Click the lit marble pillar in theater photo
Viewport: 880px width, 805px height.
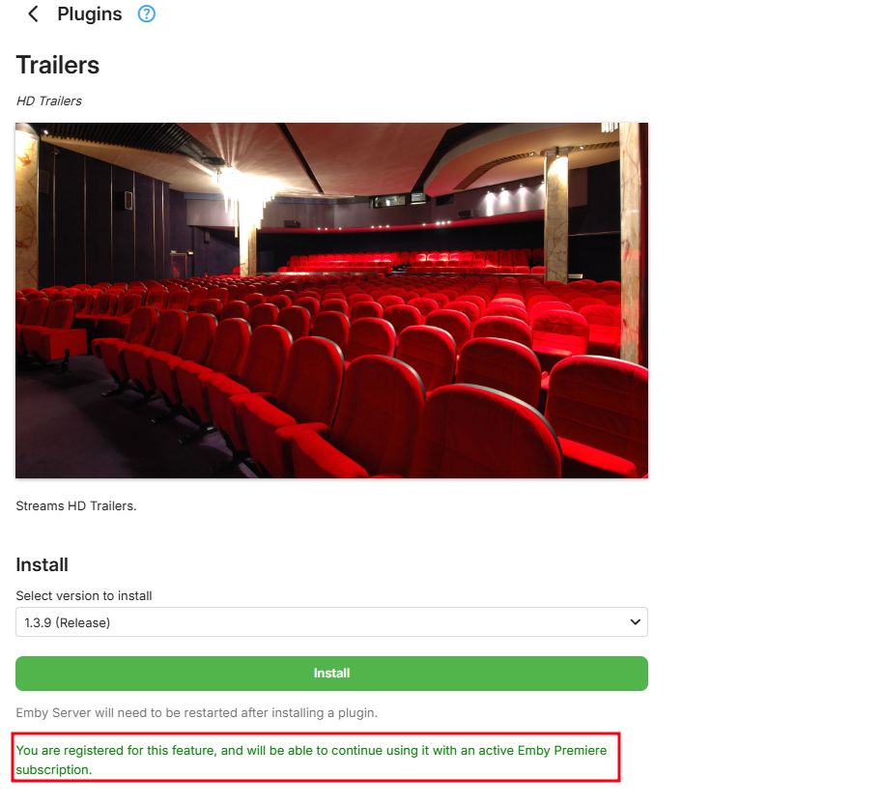pos(556,216)
